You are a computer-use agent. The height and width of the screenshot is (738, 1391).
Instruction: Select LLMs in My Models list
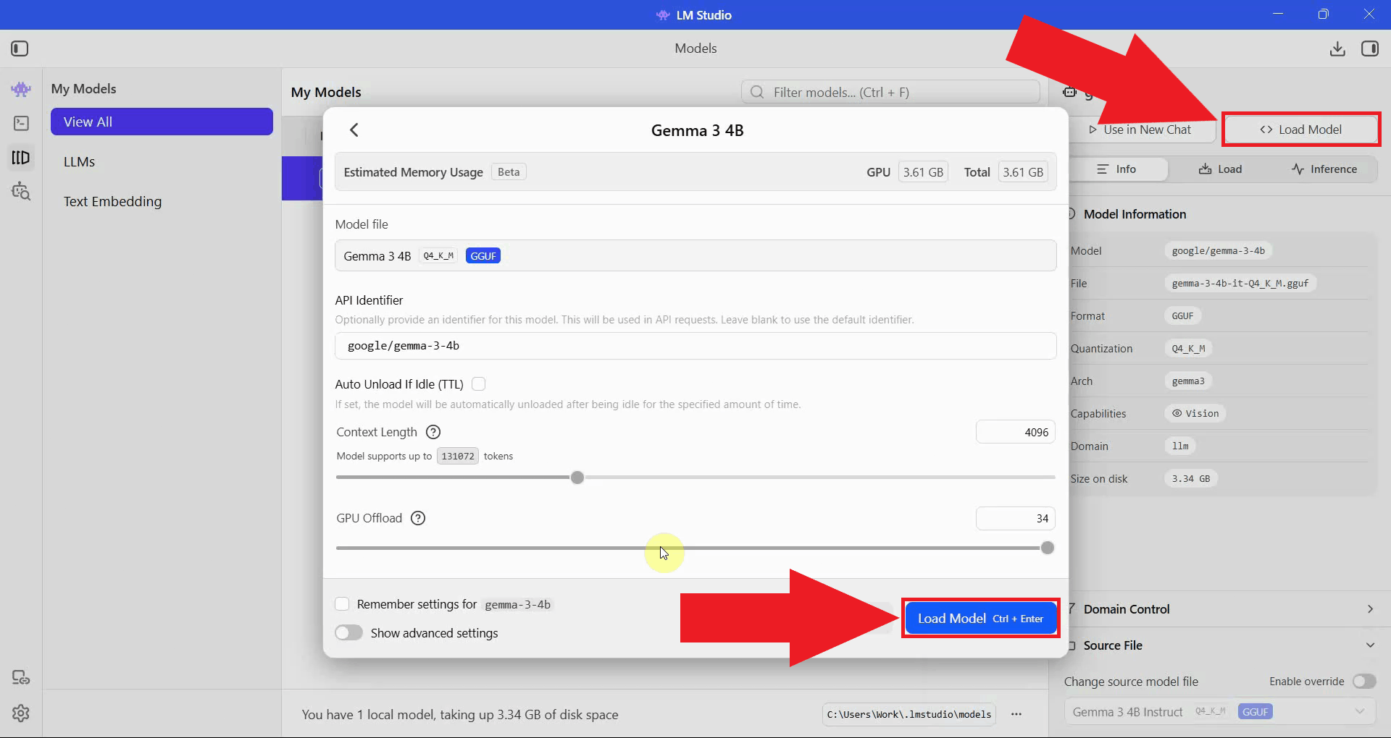pyautogui.click(x=80, y=162)
